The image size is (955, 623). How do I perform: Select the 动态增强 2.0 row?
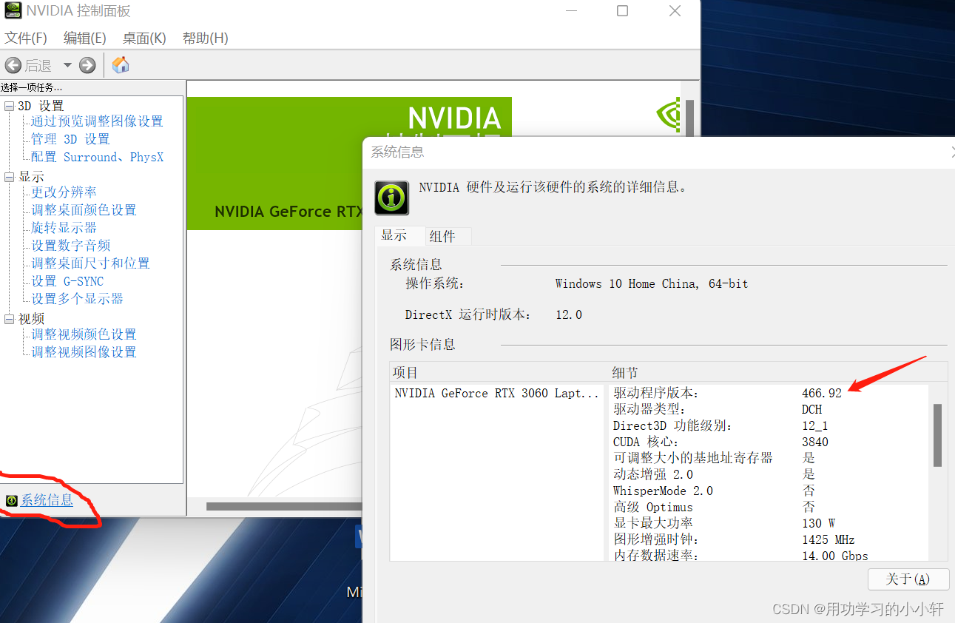(768, 474)
